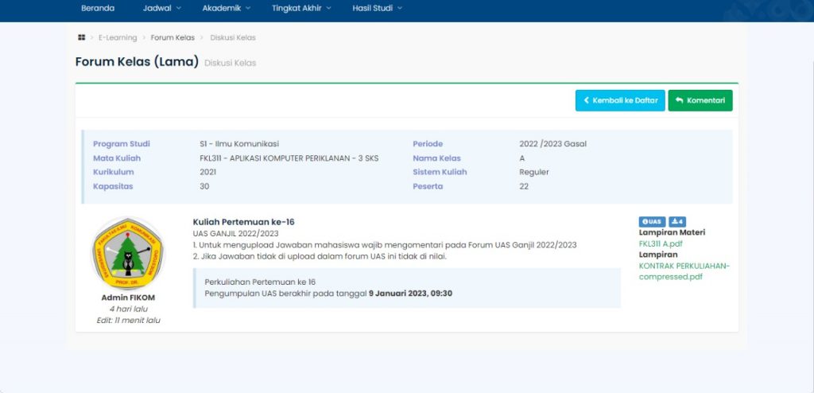814x393 pixels.
Task: Click the Kembali ke Daftar button
Action: tap(618, 100)
